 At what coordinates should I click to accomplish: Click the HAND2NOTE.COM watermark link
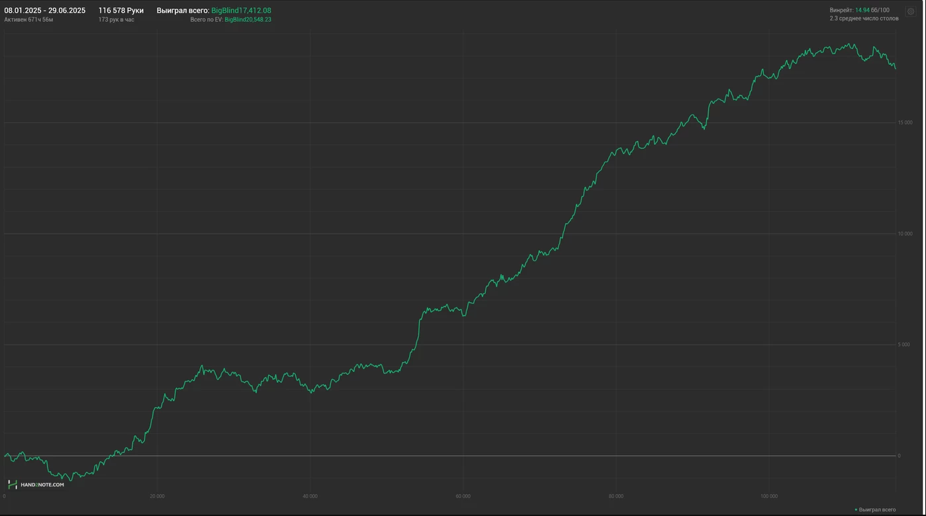42,485
